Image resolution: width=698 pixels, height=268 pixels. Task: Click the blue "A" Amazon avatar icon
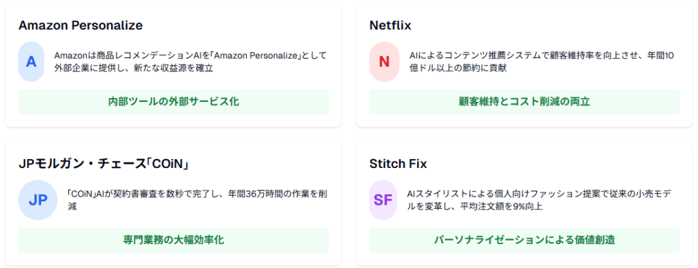coord(31,62)
